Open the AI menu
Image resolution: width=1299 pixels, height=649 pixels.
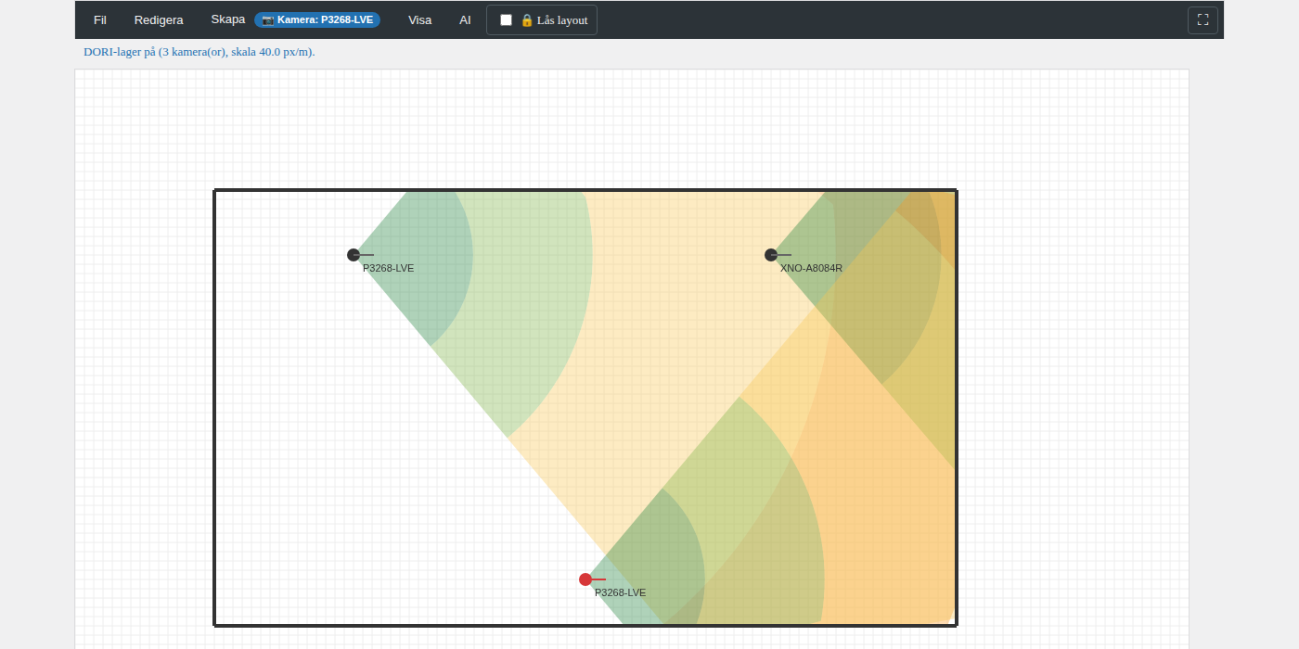465,19
